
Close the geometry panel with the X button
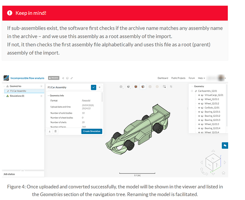[x=99, y=87]
